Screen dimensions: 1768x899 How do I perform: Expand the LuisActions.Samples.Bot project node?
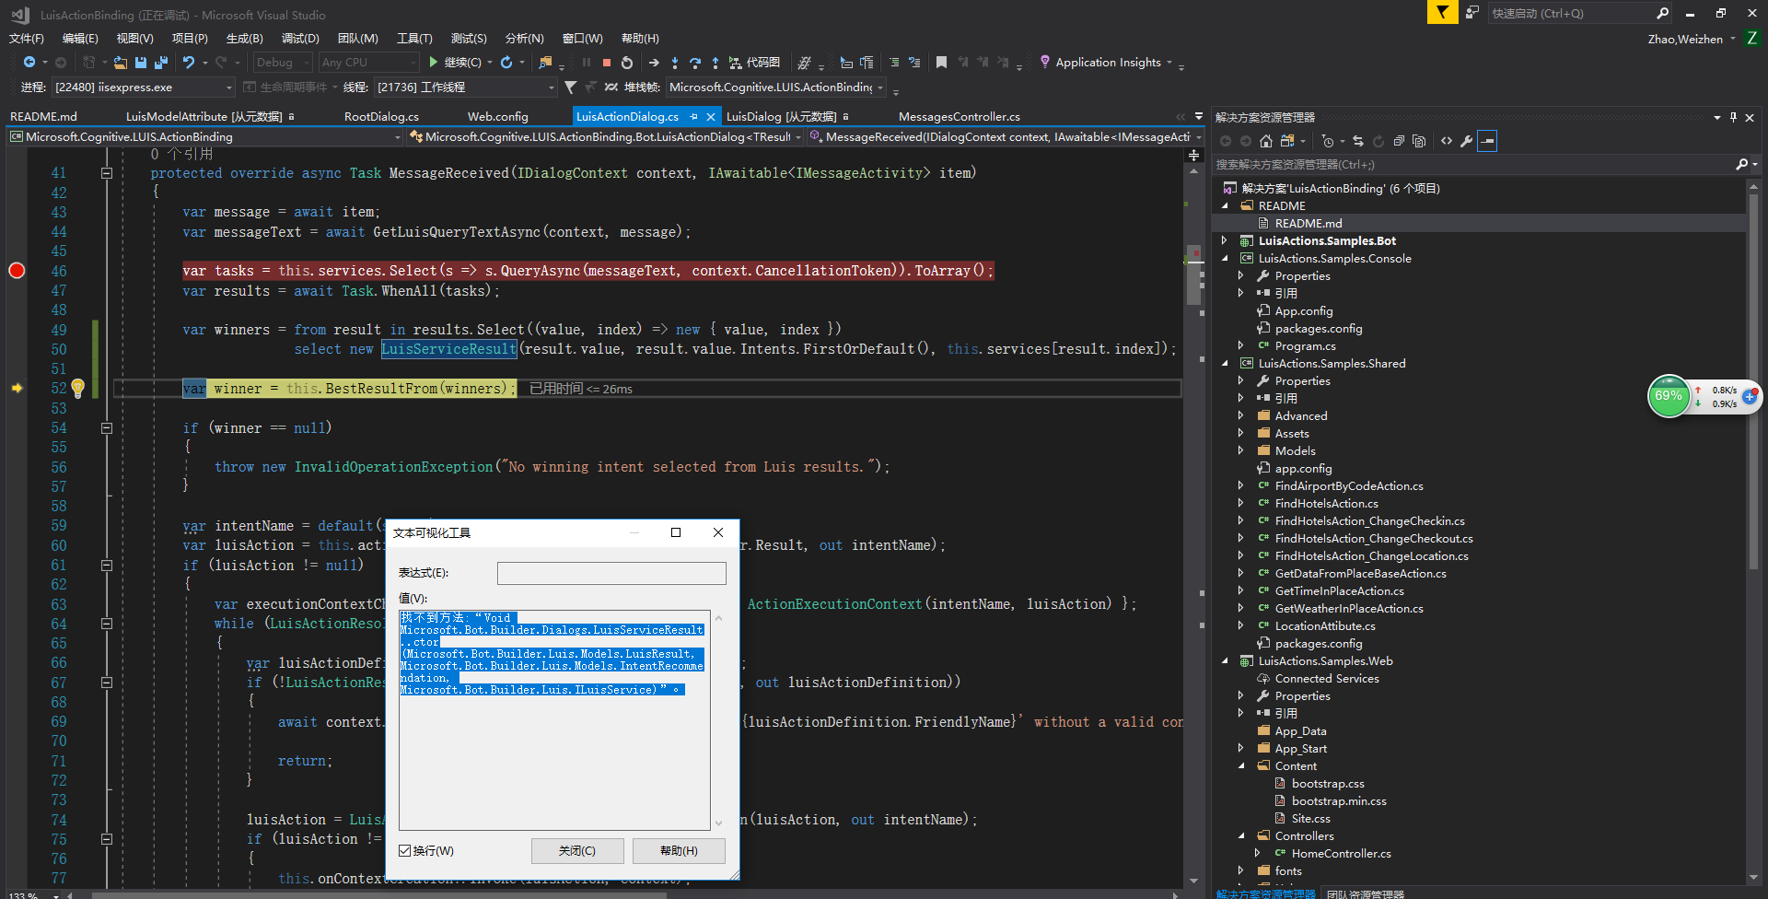coord(1225,240)
